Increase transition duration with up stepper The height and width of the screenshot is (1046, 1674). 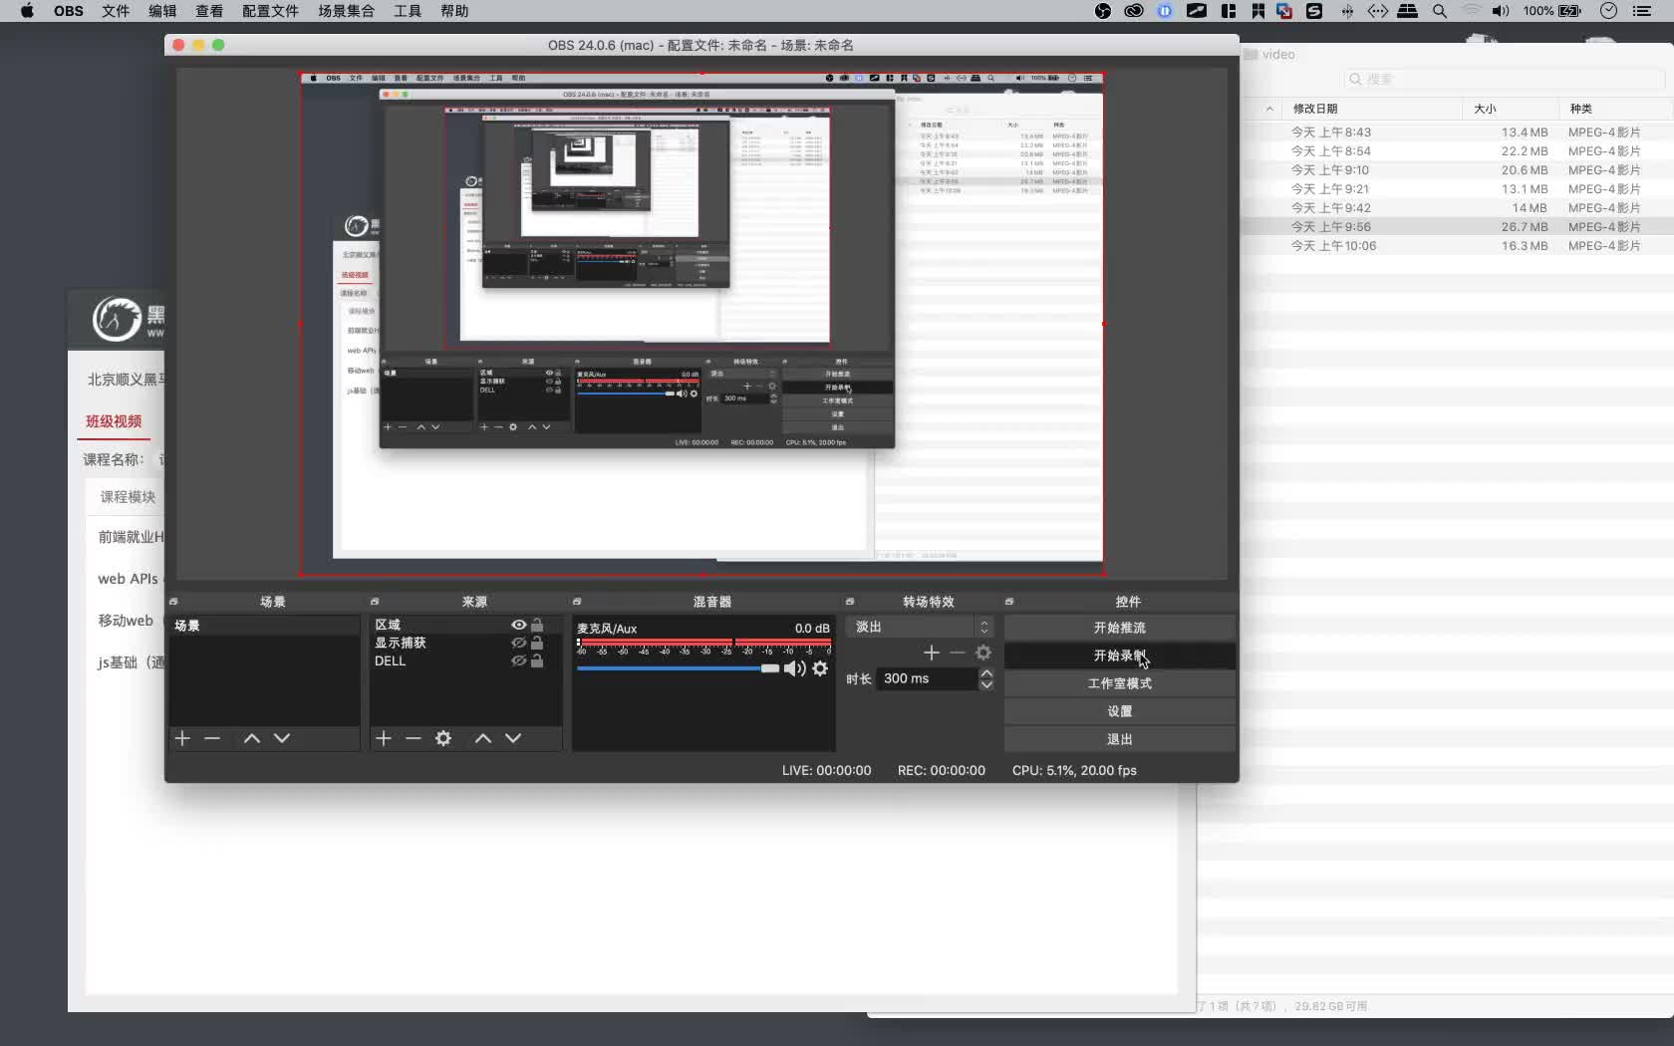point(986,673)
